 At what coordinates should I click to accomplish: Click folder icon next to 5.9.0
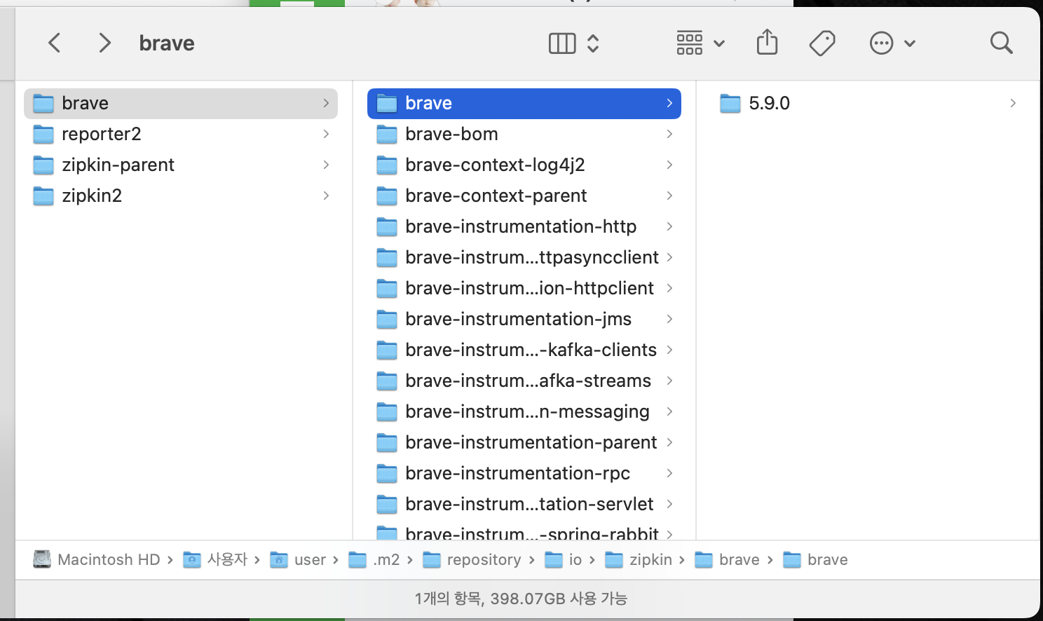pos(730,104)
